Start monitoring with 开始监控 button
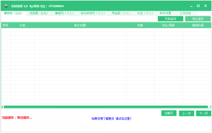 click(x=171, y=19)
